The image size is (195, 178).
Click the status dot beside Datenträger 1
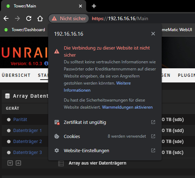[x=9, y=131]
